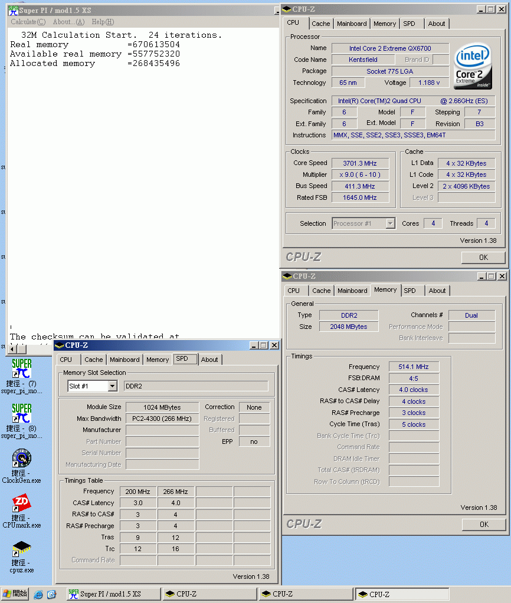Click the CPU-Z Memory window title icon

pos(287,276)
